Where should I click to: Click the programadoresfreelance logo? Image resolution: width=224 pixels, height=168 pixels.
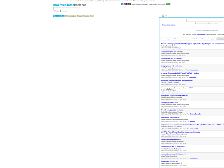[x=70, y=5]
